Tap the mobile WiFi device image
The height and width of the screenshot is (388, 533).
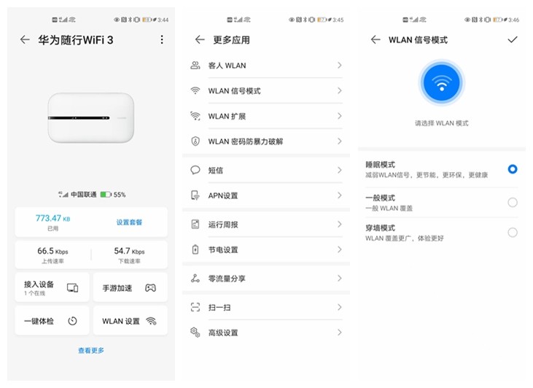[x=90, y=117]
